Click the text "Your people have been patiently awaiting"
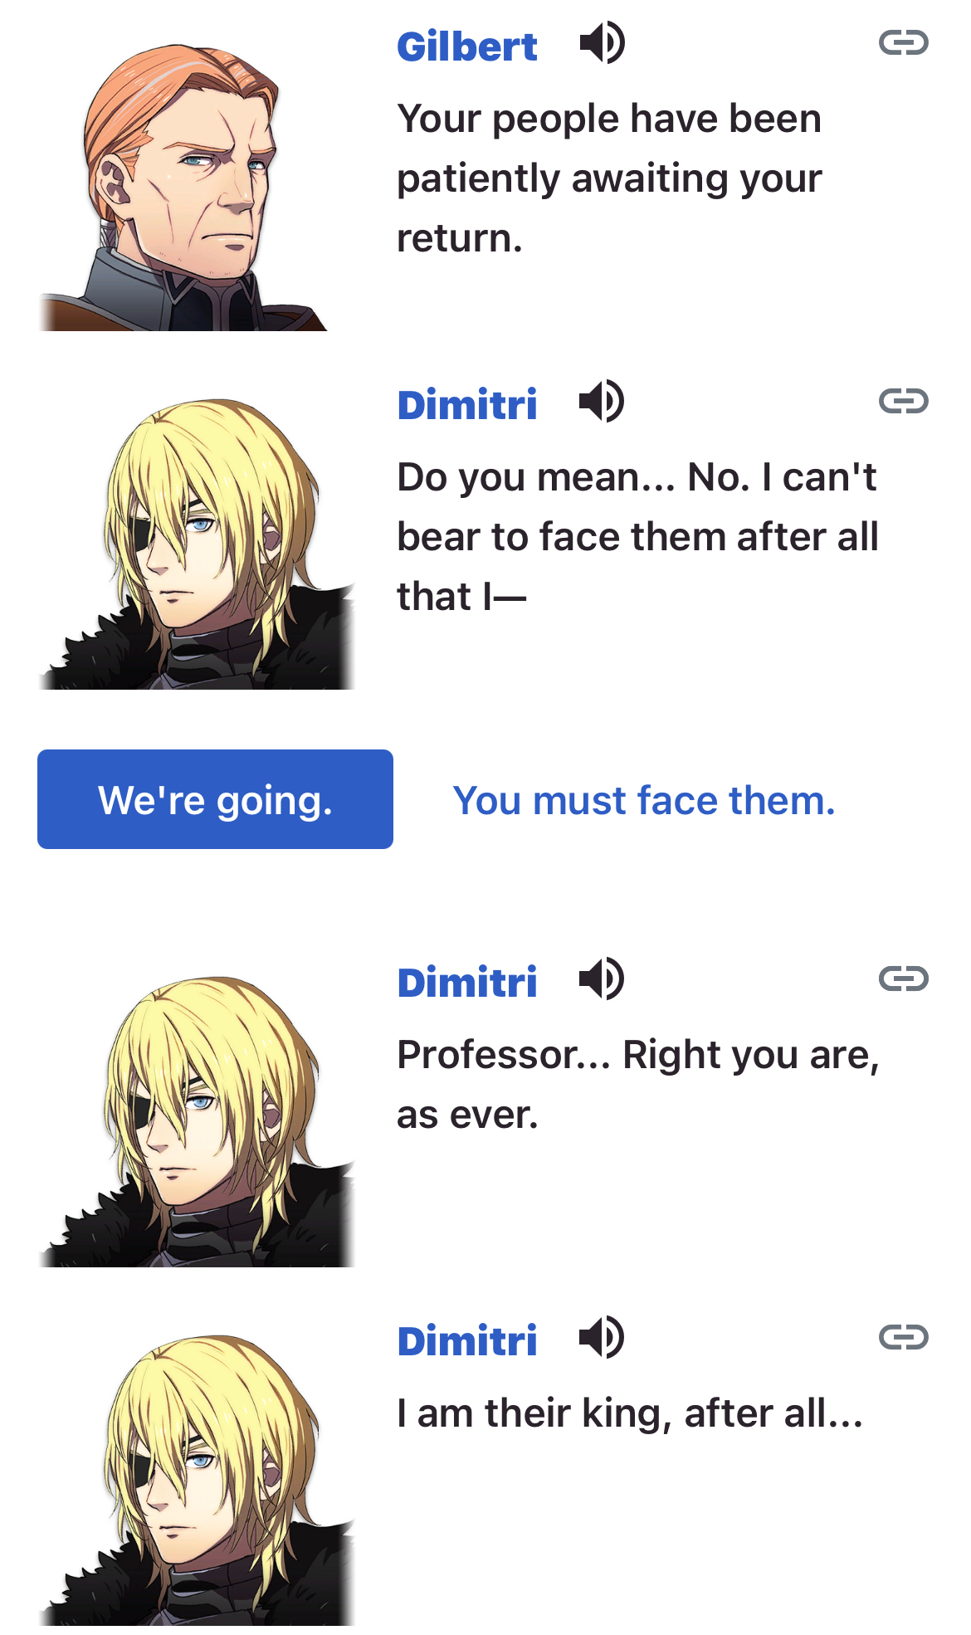 (610, 149)
